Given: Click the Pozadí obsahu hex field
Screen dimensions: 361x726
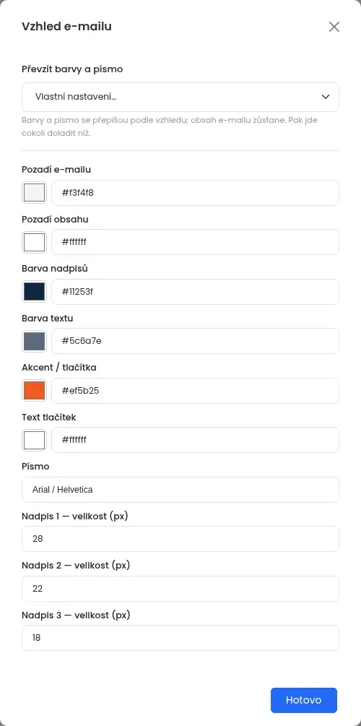Looking at the screenshot, I should (196, 242).
